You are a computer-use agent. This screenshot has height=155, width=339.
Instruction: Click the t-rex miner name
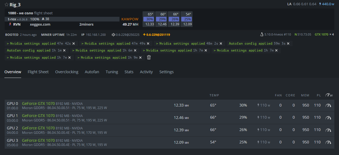(12, 19)
